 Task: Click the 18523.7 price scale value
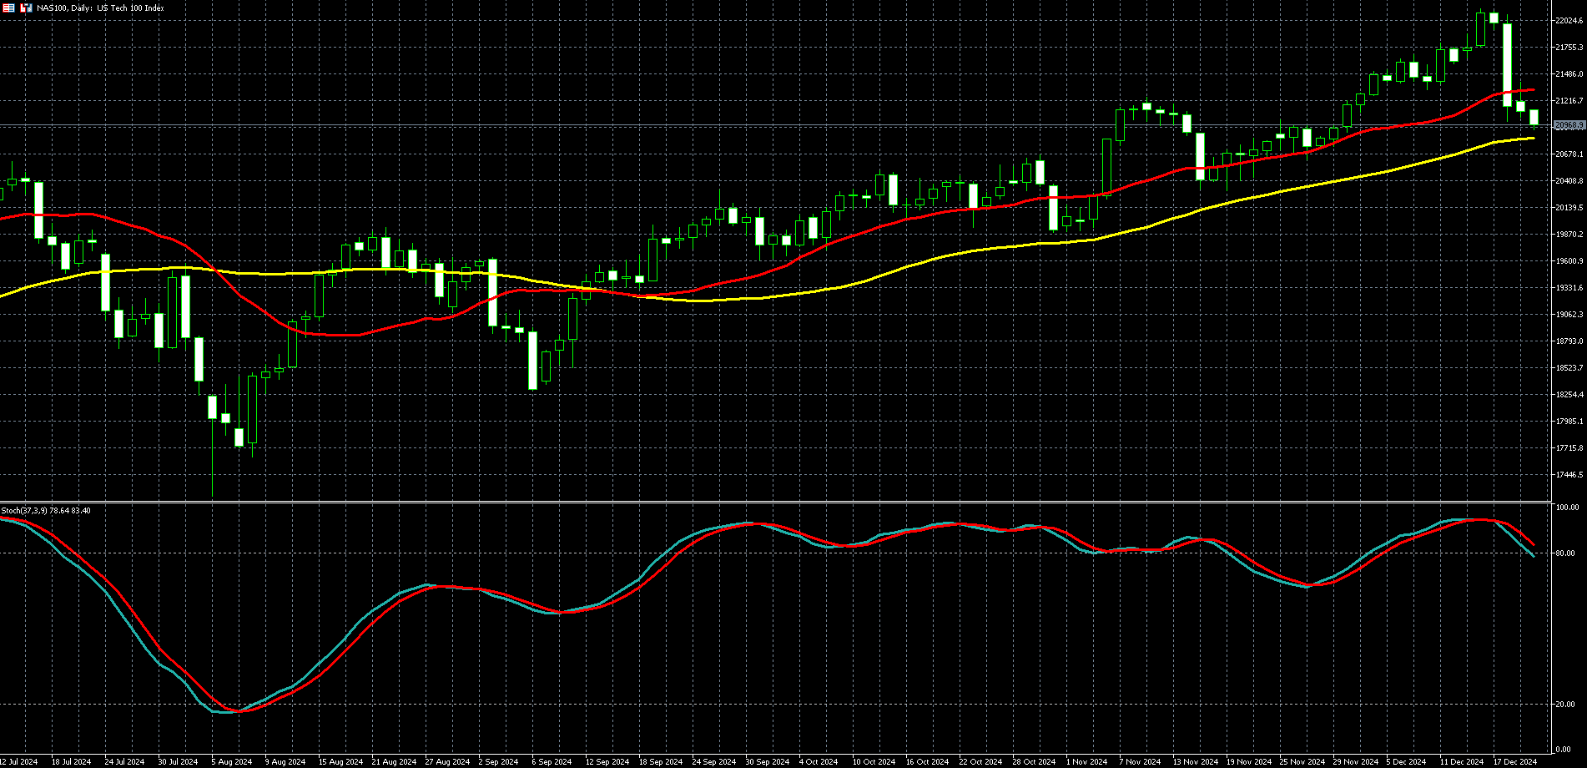(1569, 368)
